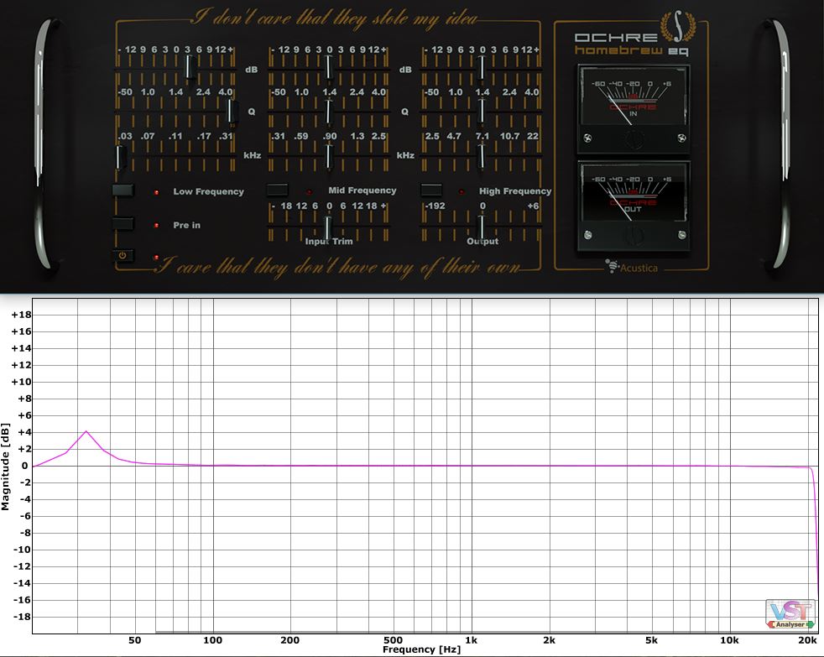Click the High band dB gain slider handle

tap(482, 67)
